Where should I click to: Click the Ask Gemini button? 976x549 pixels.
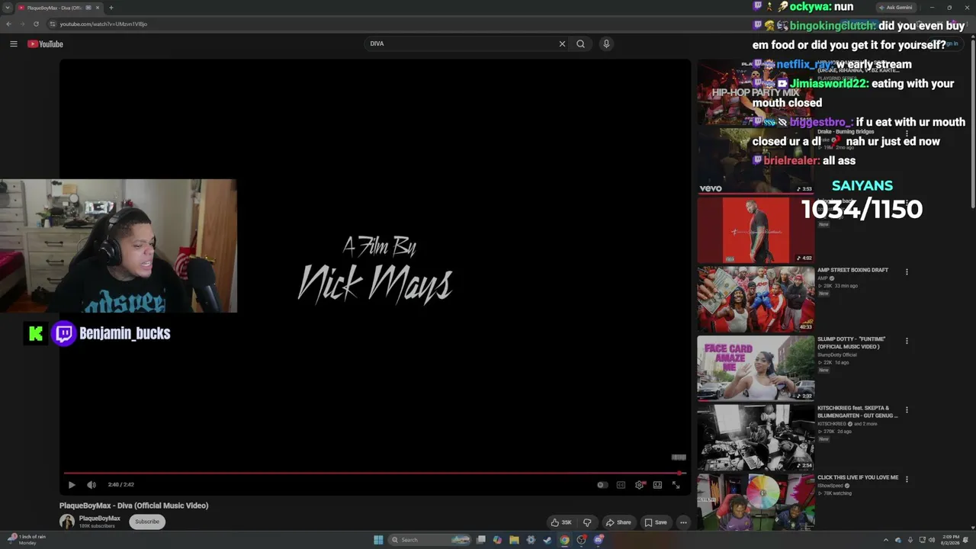[x=896, y=8]
